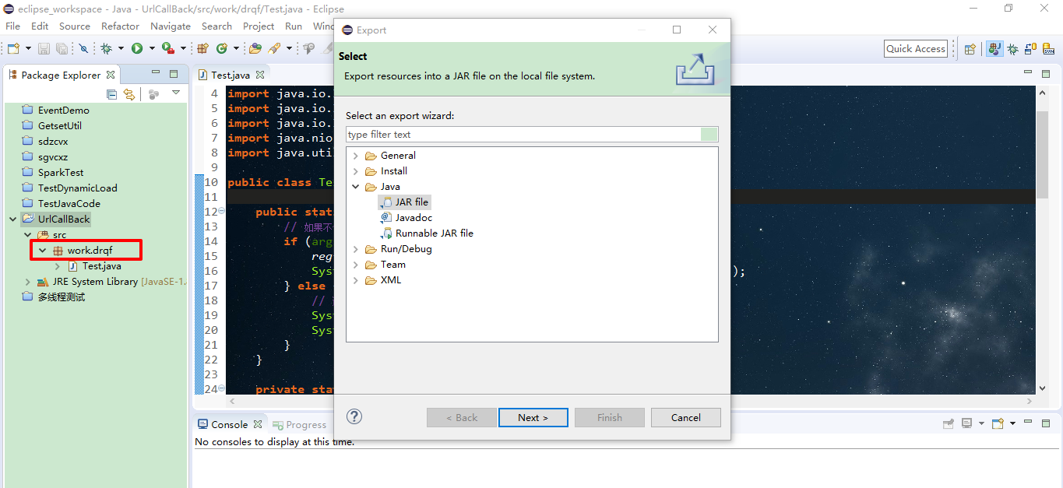Click the Debug bug icon in main toolbar
This screenshot has width=1063, height=488.
click(x=106, y=48)
